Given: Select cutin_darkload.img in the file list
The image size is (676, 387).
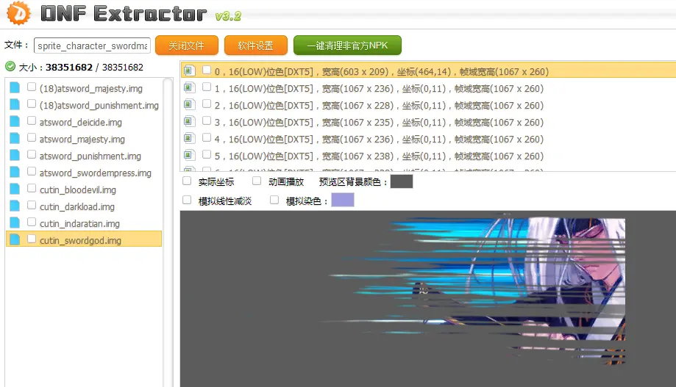Looking at the screenshot, I should [77, 206].
